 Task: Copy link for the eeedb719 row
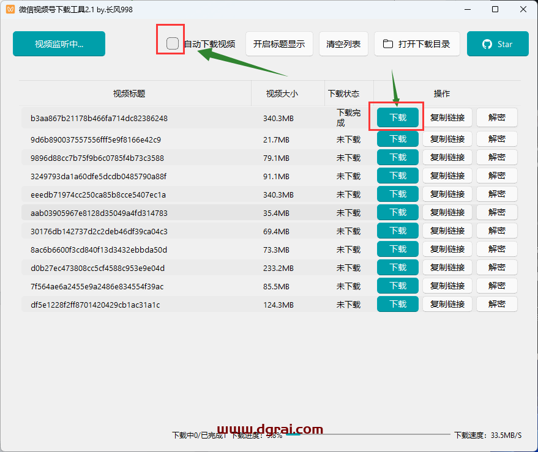[x=447, y=194]
